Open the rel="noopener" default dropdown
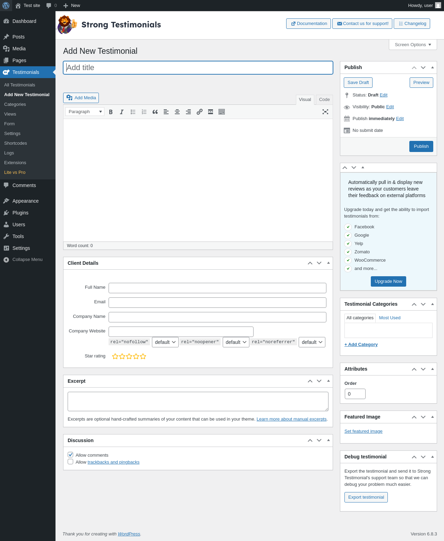 (x=236, y=342)
